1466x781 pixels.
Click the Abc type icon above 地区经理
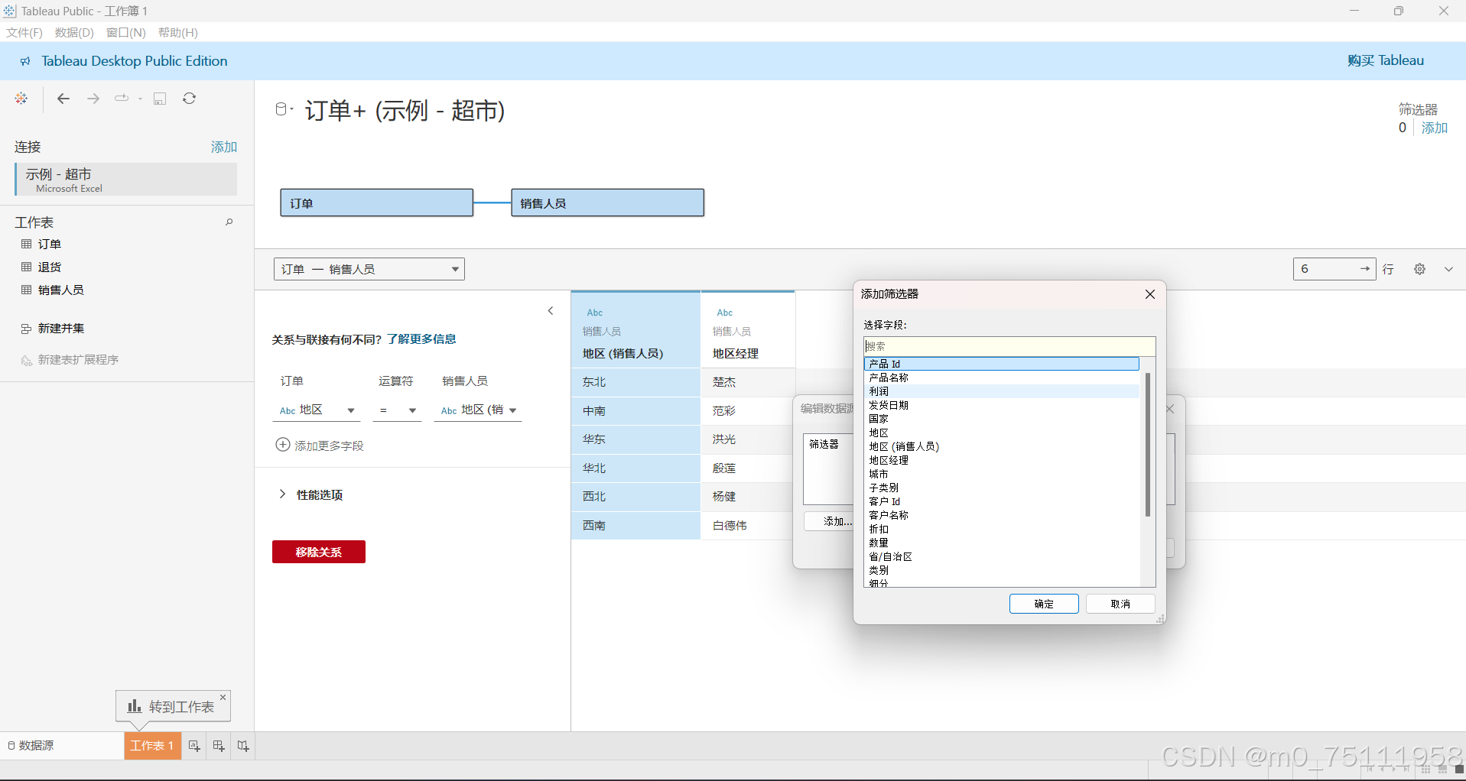pos(725,313)
